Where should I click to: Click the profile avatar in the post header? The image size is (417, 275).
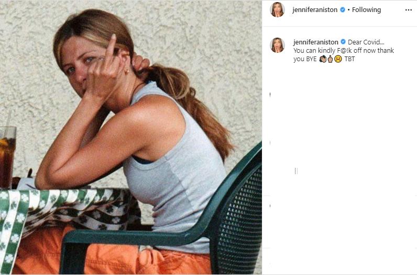277,9
